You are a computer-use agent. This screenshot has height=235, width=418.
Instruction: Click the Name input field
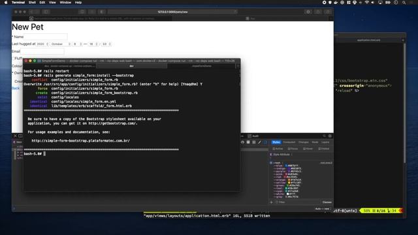46,37
